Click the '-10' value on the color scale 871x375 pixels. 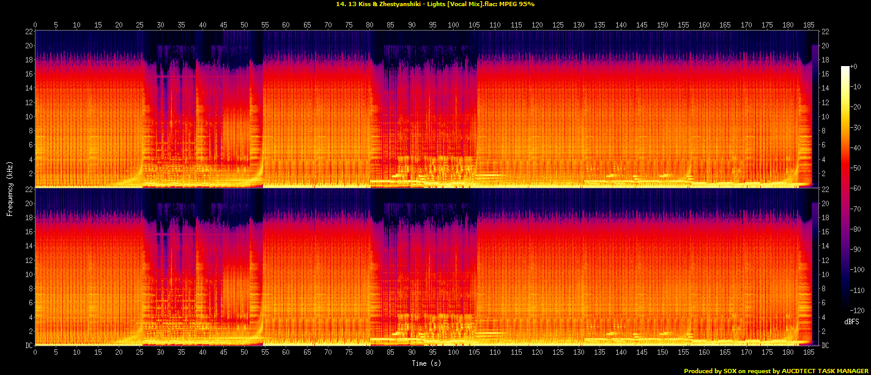coord(856,86)
